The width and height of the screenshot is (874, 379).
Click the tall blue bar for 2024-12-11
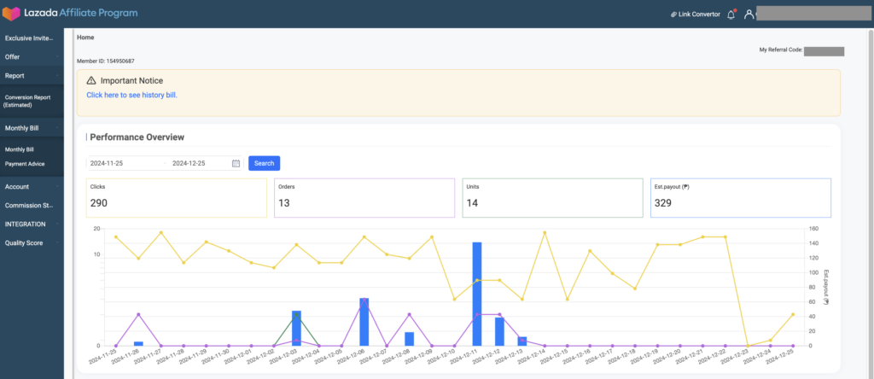[477, 294]
